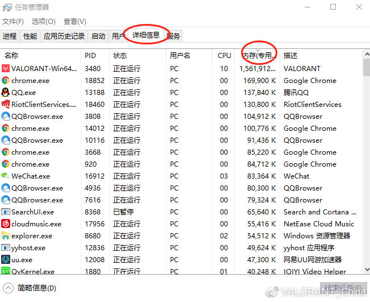This screenshot has height=302, width=370.
Task: Click the cloudmusic.exe NetEase icon
Action: click(6, 224)
